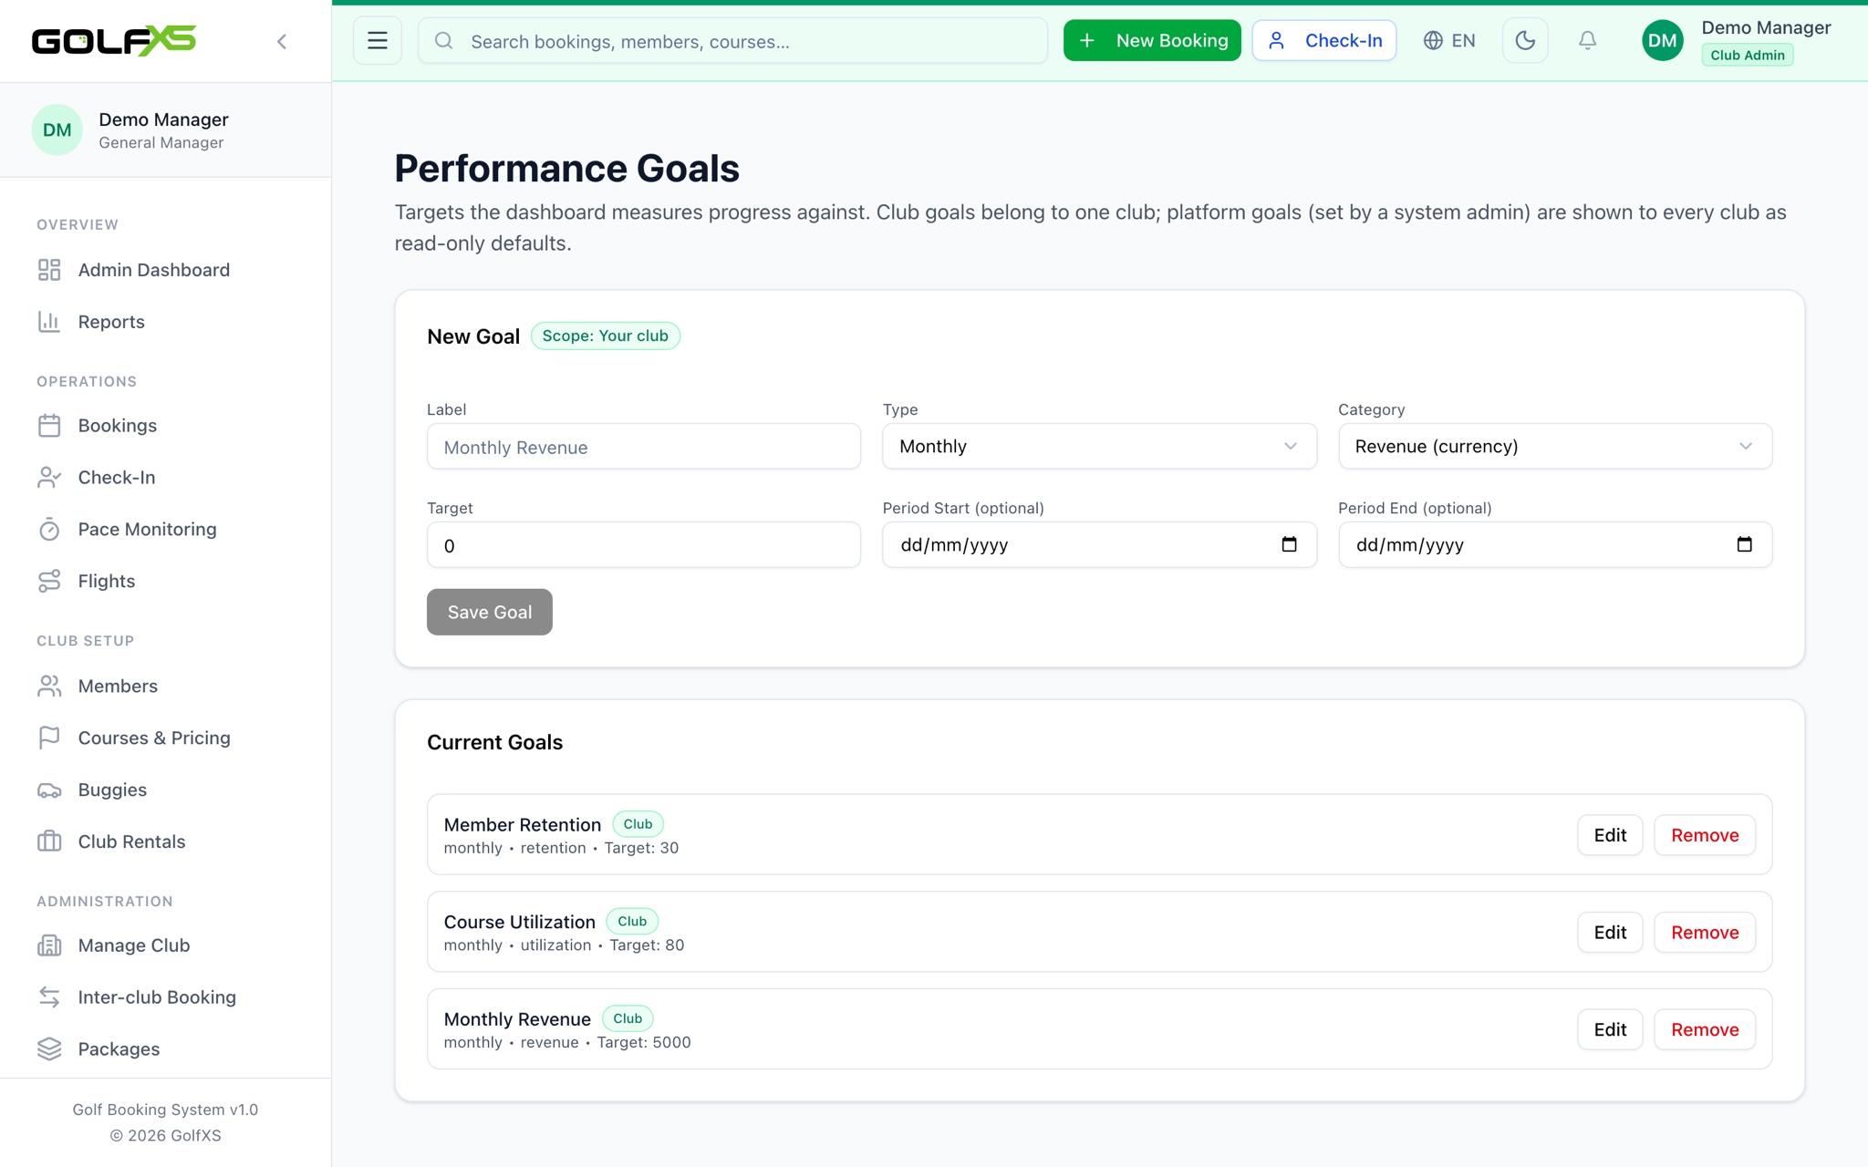The image size is (1868, 1167).
Task: Click the Members people icon
Action: pyautogui.click(x=49, y=687)
